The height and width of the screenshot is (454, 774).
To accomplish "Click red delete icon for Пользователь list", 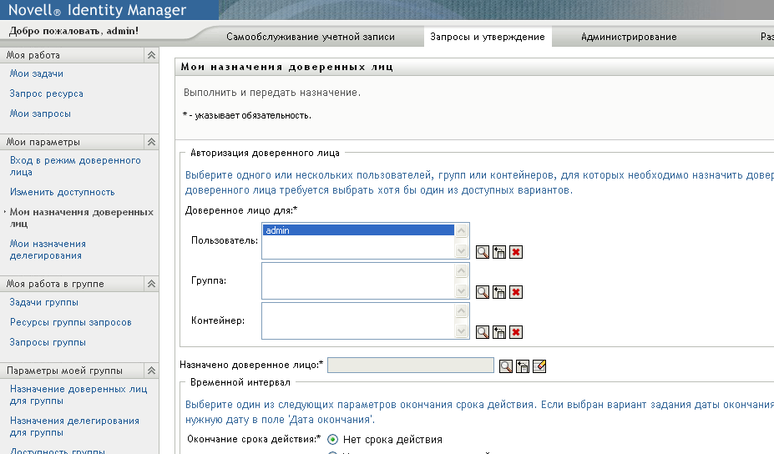I will pos(516,252).
